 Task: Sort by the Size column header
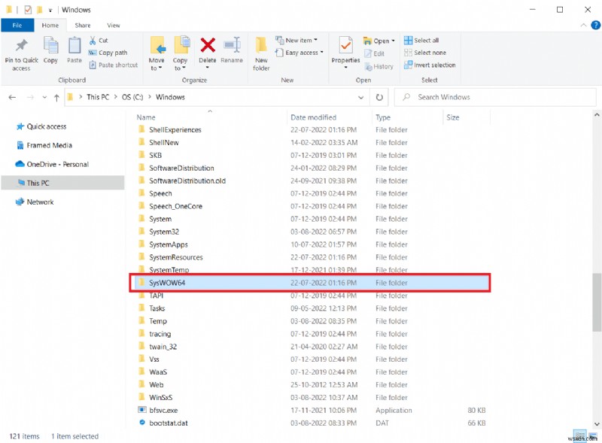[453, 117]
